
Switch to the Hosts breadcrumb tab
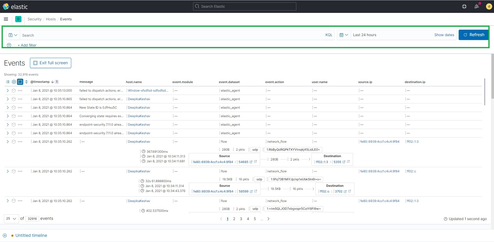(x=51, y=19)
